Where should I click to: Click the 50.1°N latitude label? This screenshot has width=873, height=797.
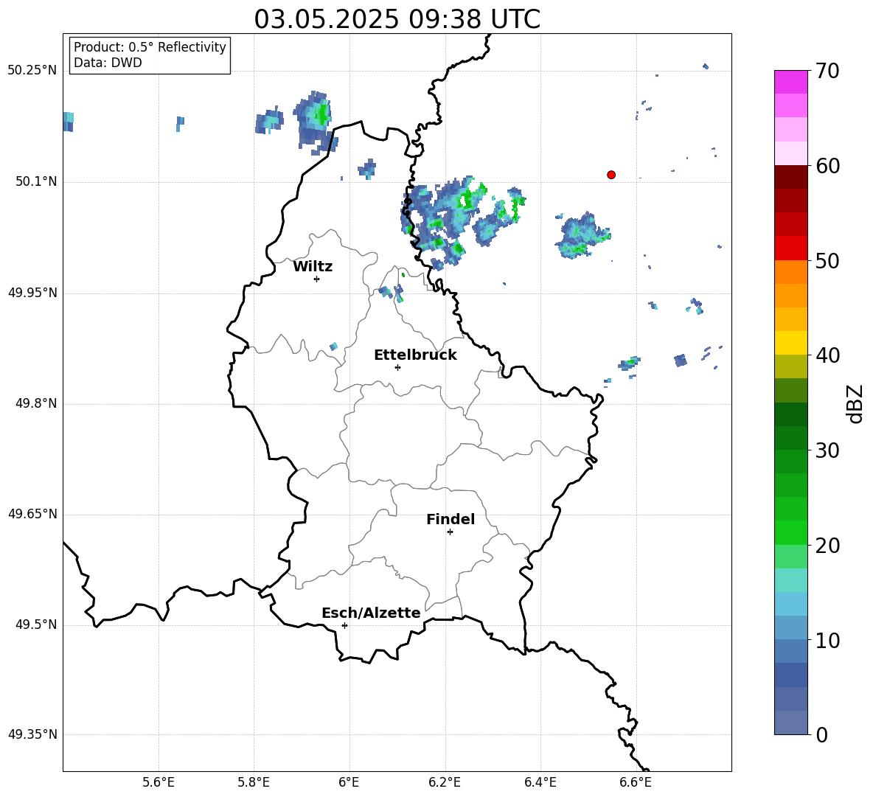click(x=36, y=182)
